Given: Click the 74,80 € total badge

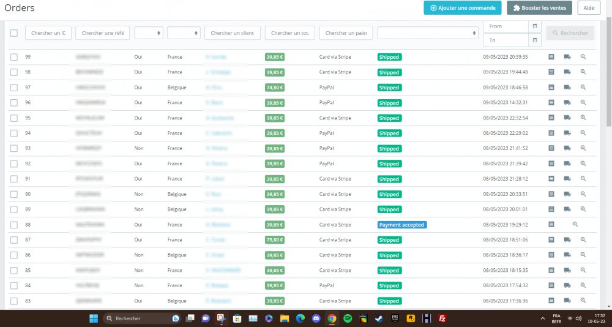Looking at the screenshot, I should (x=275, y=88).
